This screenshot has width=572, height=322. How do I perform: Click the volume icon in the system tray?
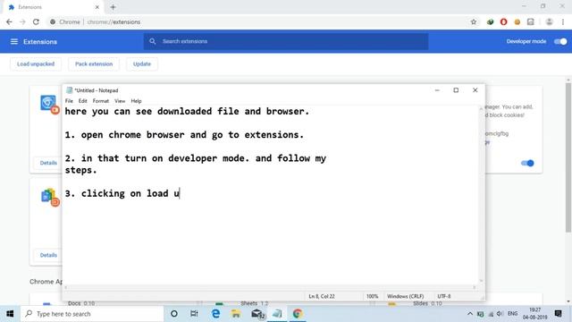[500, 314]
